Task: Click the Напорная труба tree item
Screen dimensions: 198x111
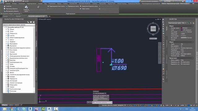Action: click(14, 71)
